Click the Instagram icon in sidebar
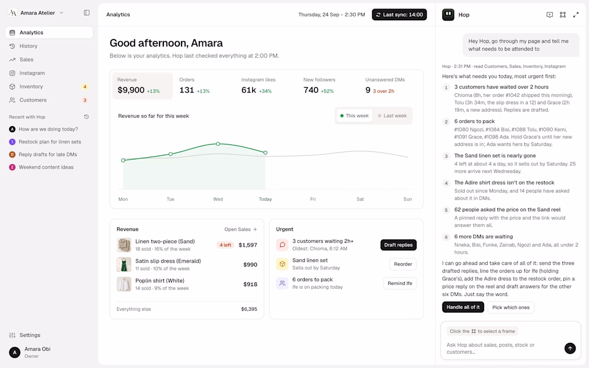The image size is (589, 368). pos(12,73)
